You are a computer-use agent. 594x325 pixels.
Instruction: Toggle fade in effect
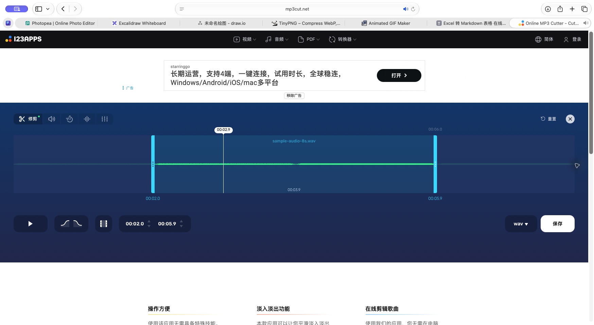click(x=65, y=224)
